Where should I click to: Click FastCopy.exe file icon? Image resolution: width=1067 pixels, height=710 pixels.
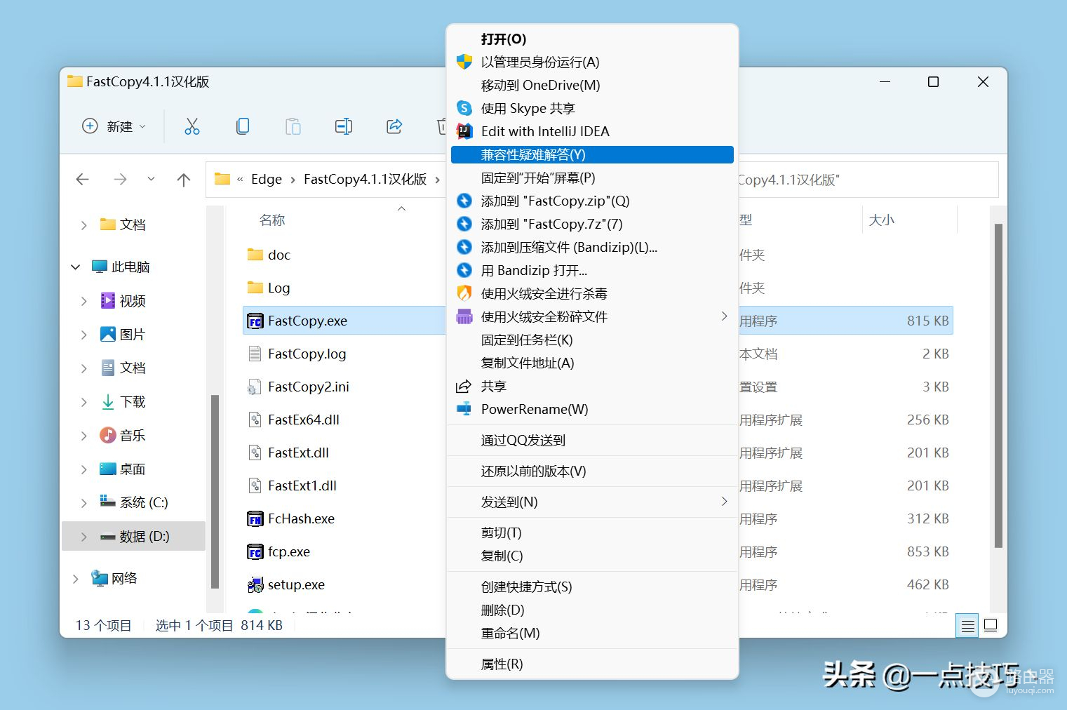click(x=255, y=321)
